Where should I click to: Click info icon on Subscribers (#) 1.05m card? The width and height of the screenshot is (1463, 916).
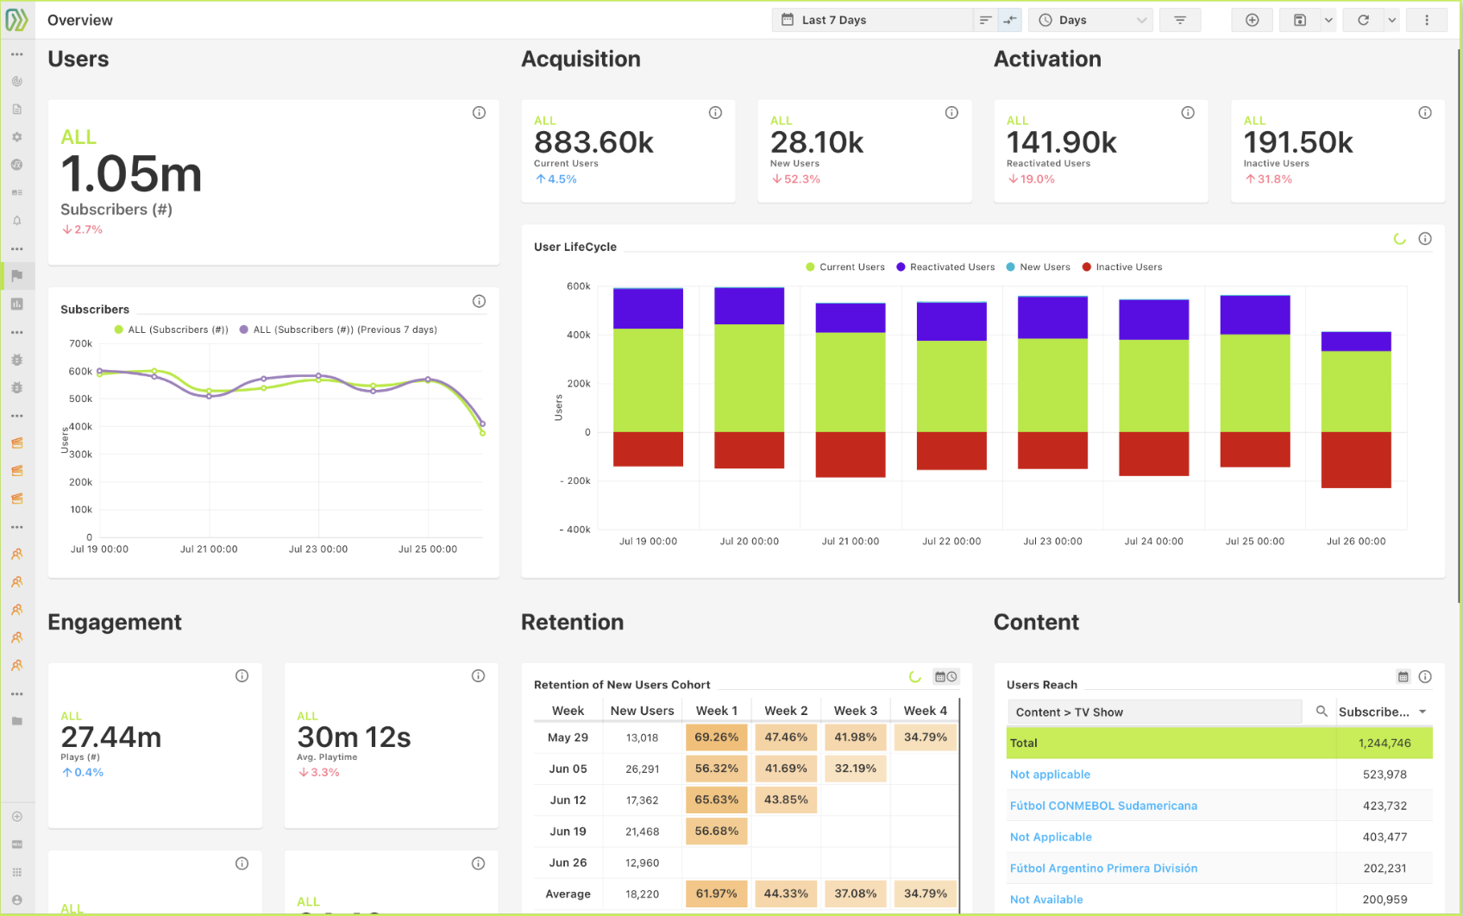(x=479, y=113)
